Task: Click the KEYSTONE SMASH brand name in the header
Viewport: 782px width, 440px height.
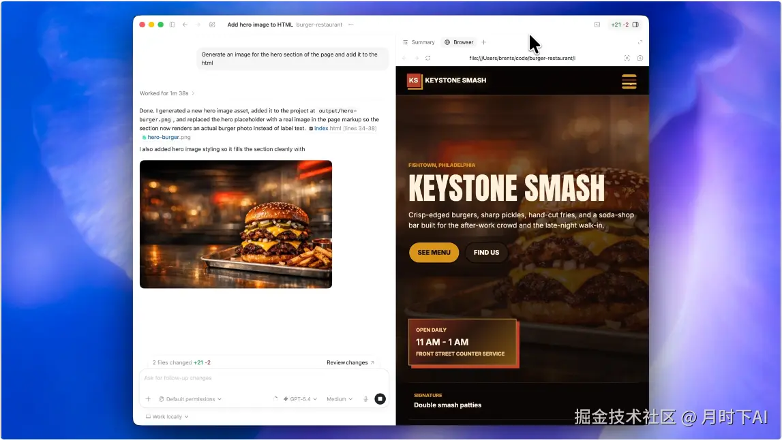Action: (455, 80)
